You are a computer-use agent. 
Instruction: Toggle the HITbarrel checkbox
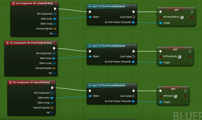176,96
